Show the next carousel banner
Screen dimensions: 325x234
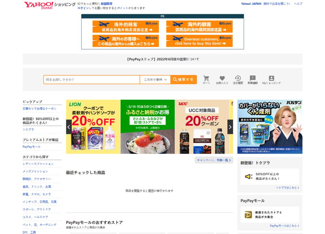[230, 127]
